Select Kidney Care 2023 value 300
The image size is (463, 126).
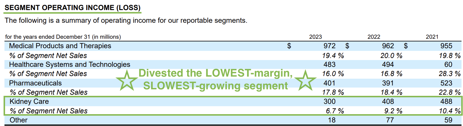[329, 101]
